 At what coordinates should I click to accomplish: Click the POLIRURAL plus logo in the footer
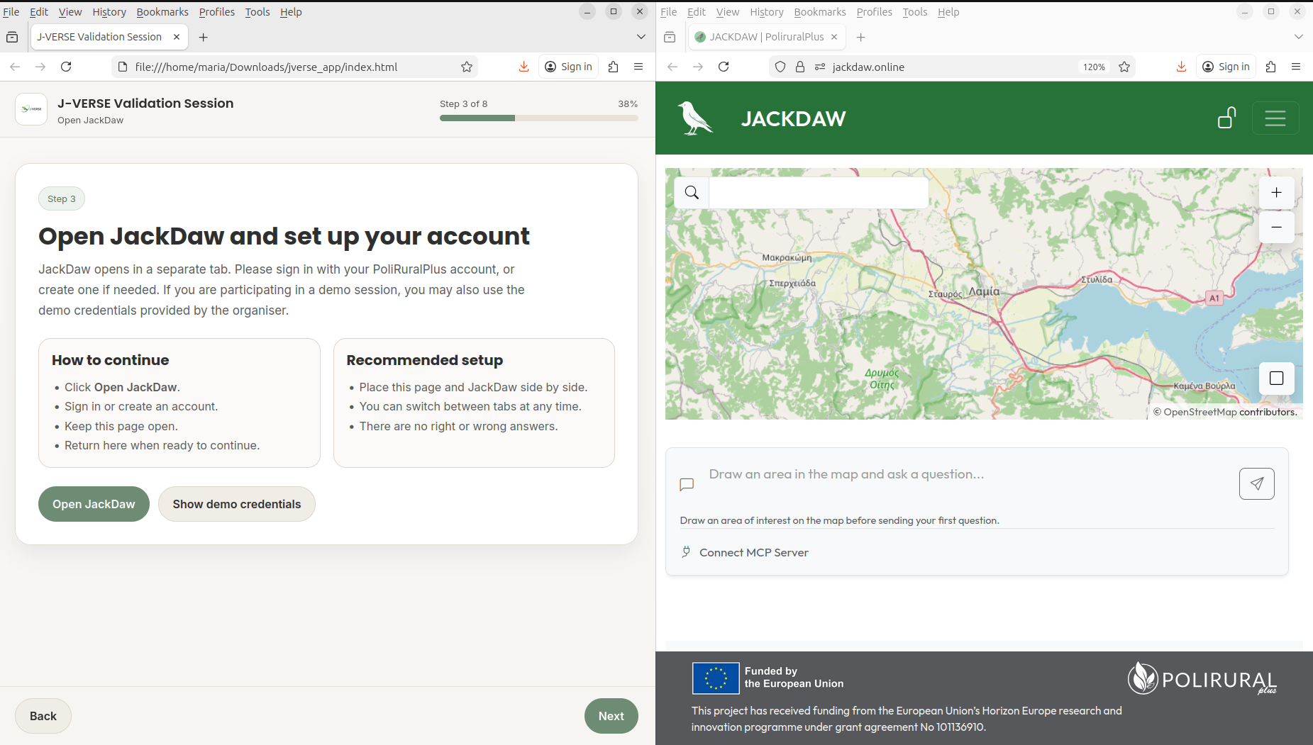pos(1202,678)
